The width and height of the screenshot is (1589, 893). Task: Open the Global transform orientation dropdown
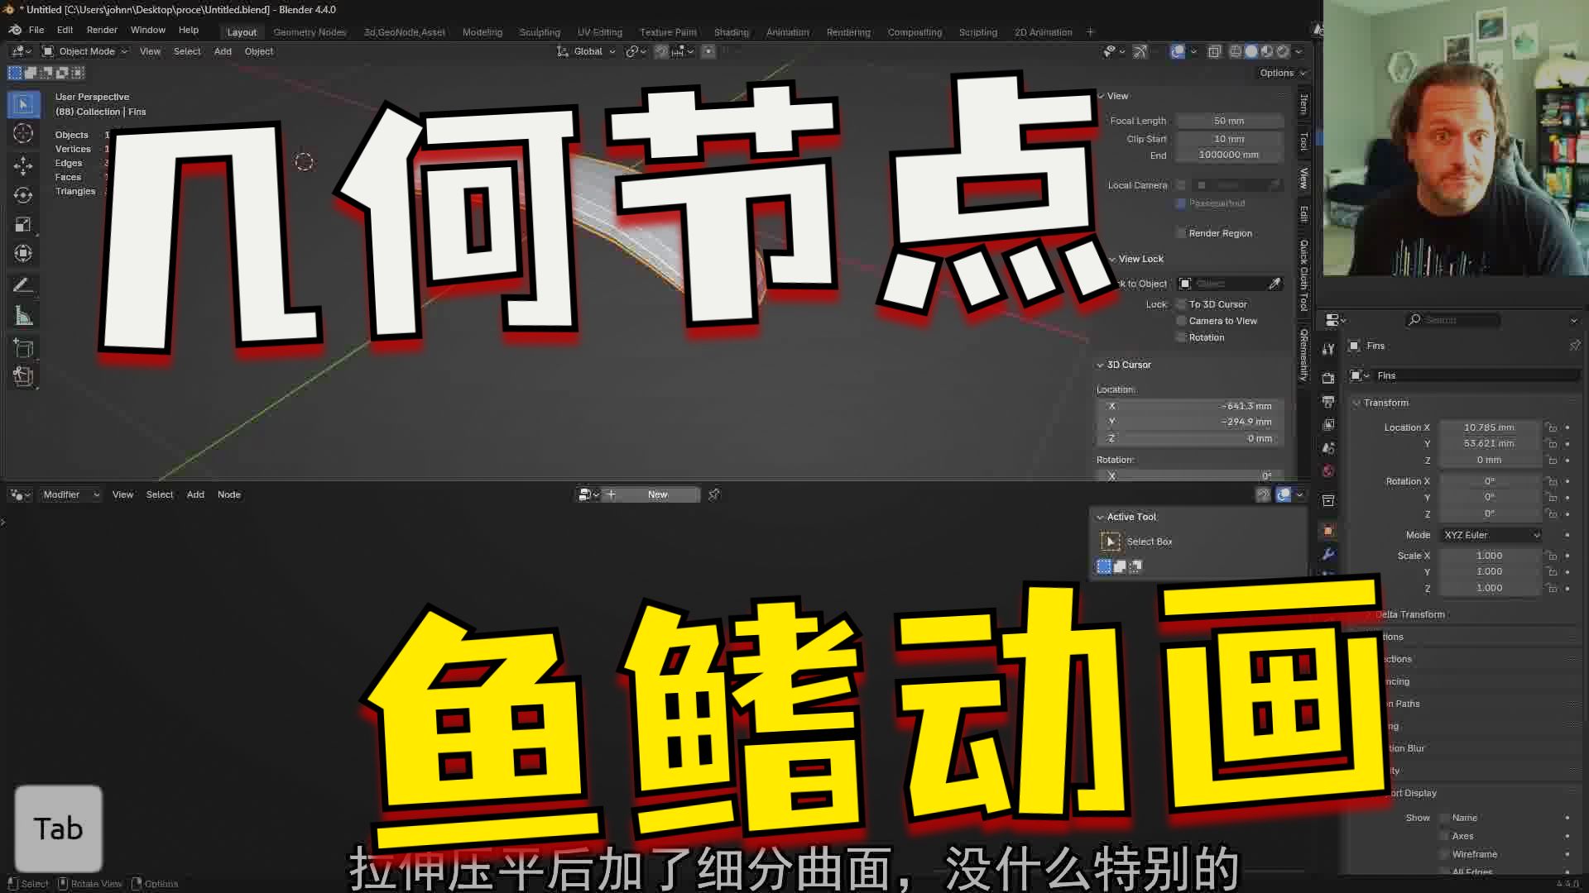click(586, 51)
